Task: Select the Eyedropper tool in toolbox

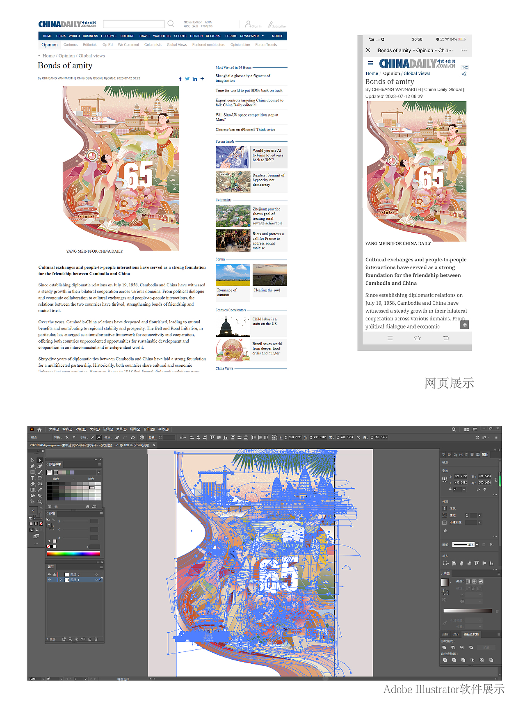Action: pyautogui.click(x=40, y=490)
